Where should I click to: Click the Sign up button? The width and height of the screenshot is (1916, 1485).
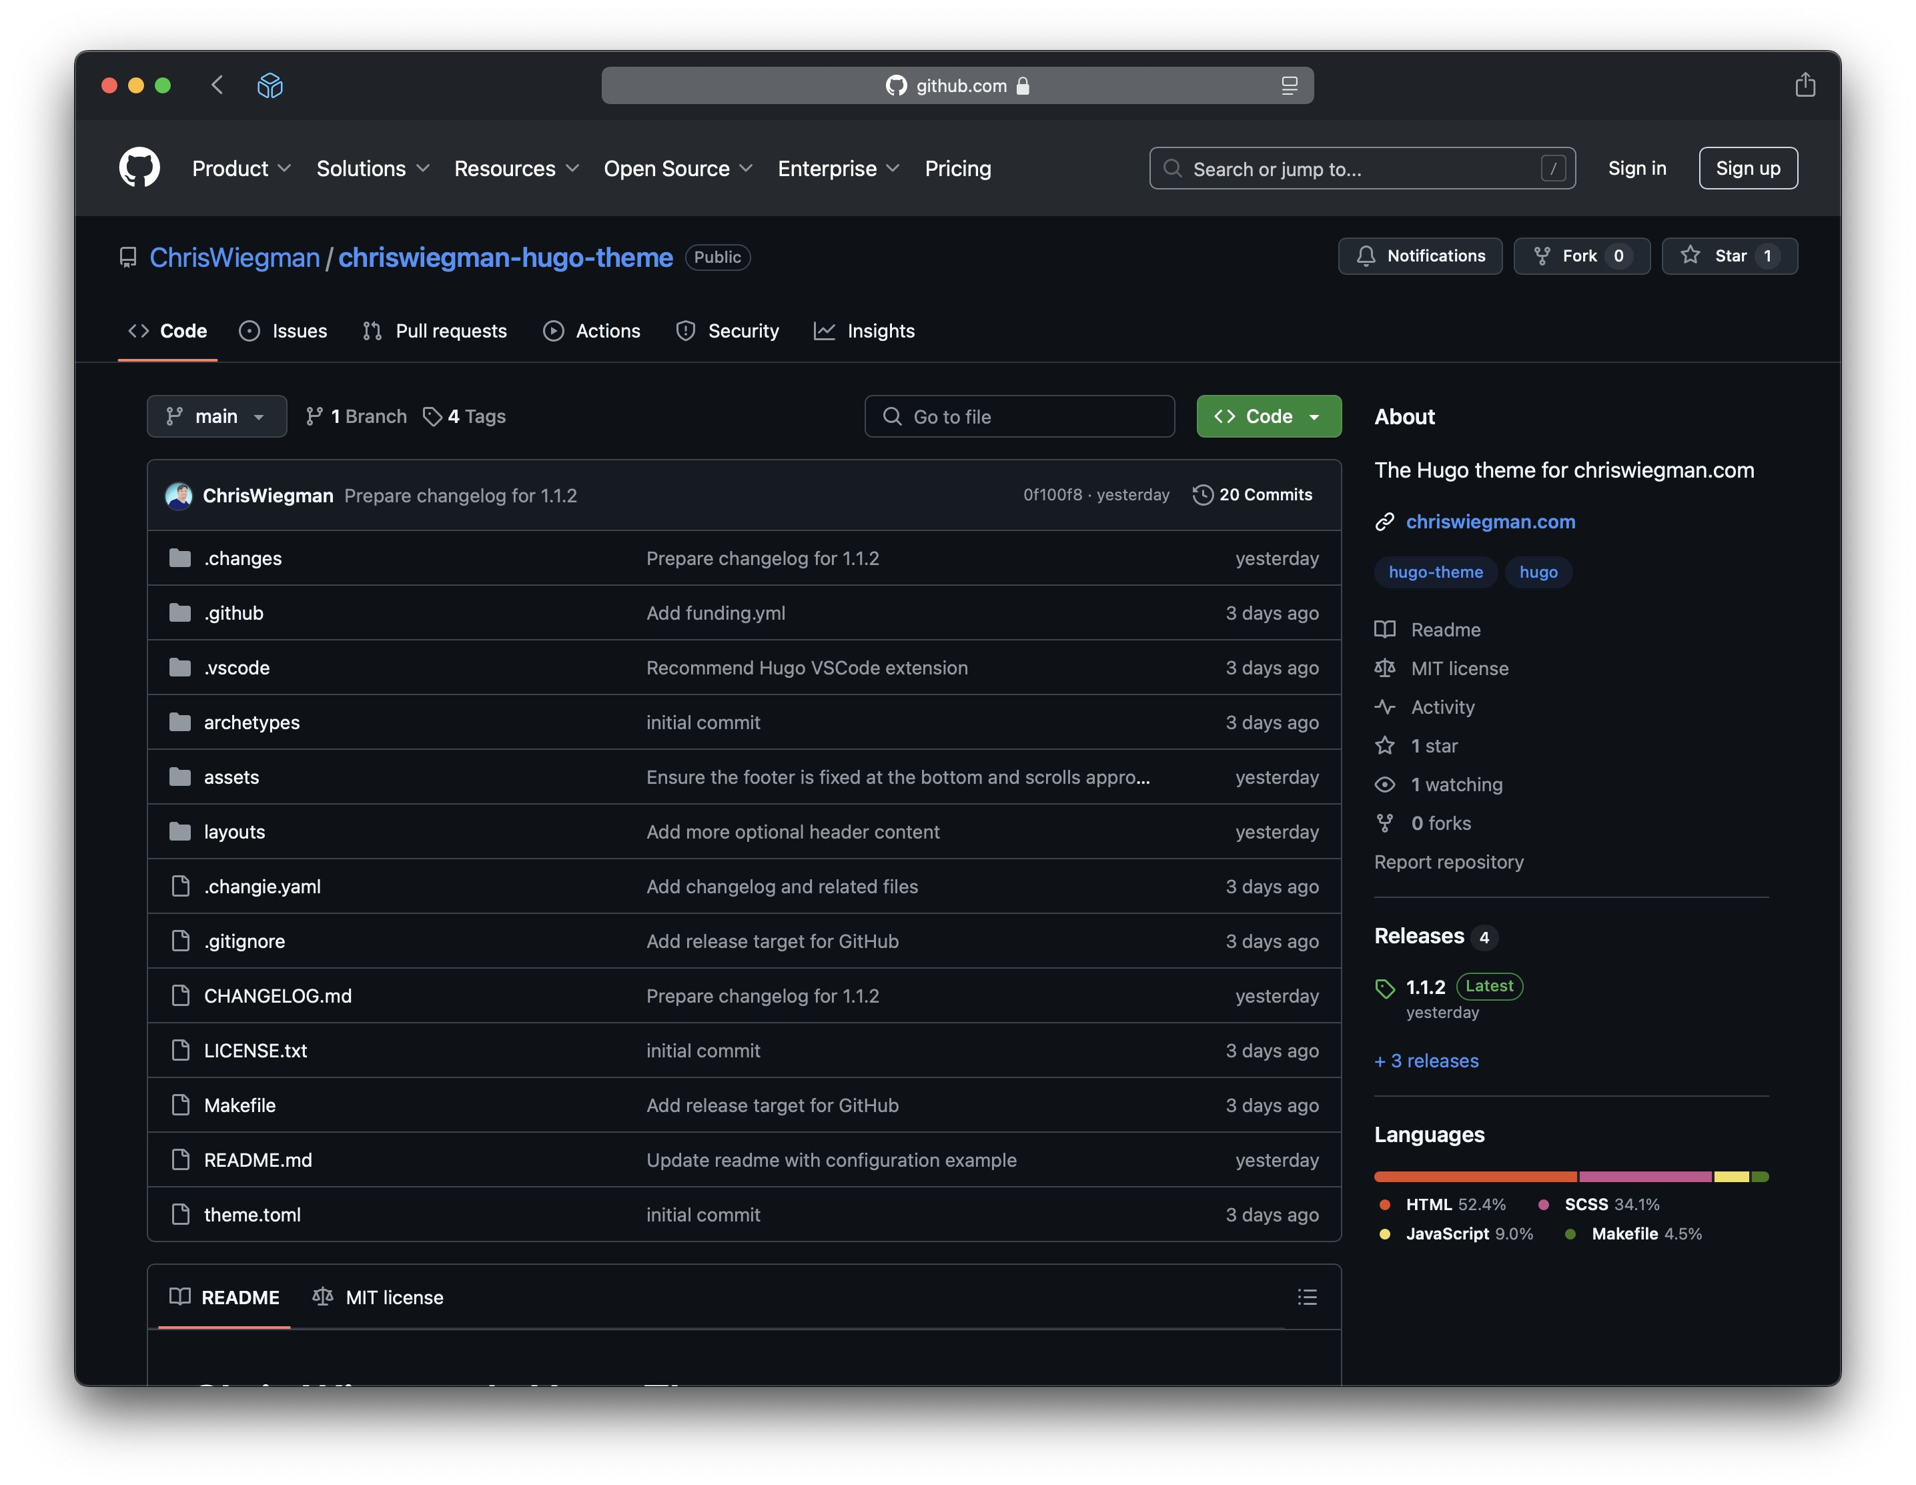click(1748, 168)
